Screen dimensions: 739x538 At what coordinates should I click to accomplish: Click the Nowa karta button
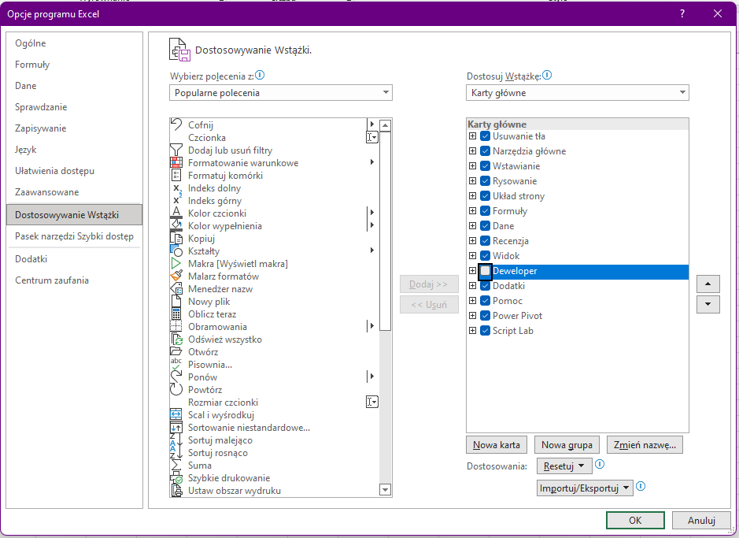(x=497, y=445)
